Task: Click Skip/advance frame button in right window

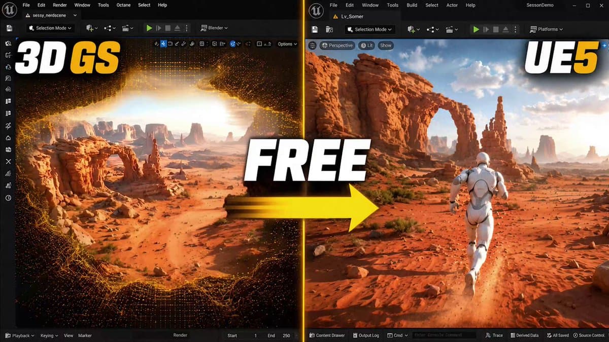Action: point(486,29)
